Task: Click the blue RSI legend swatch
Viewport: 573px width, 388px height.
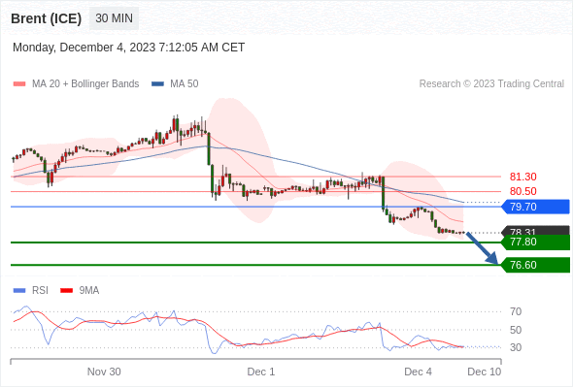Action: [x=19, y=291]
